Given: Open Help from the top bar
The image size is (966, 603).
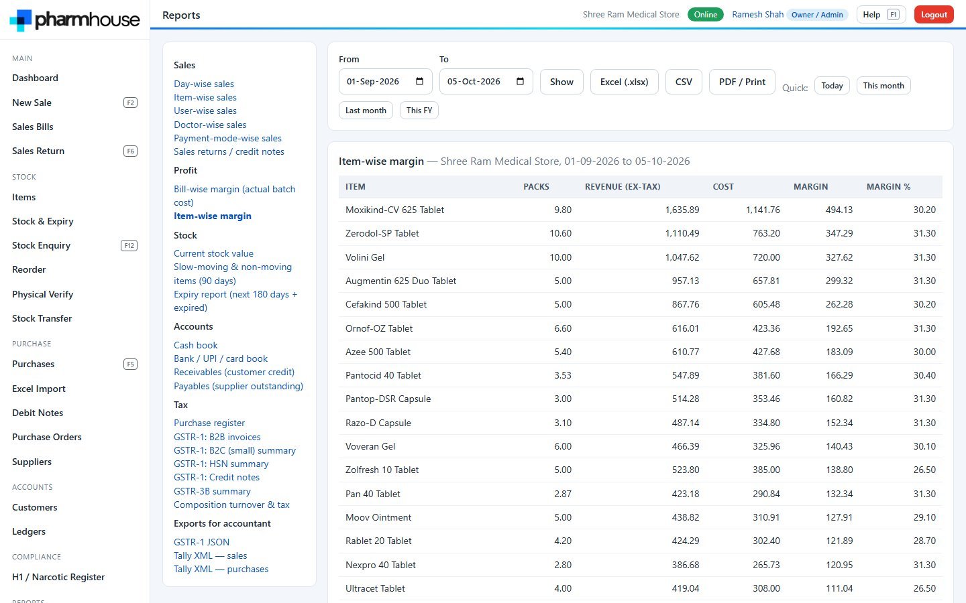Looking at the screenshot, I should click(x=881, y=15).
